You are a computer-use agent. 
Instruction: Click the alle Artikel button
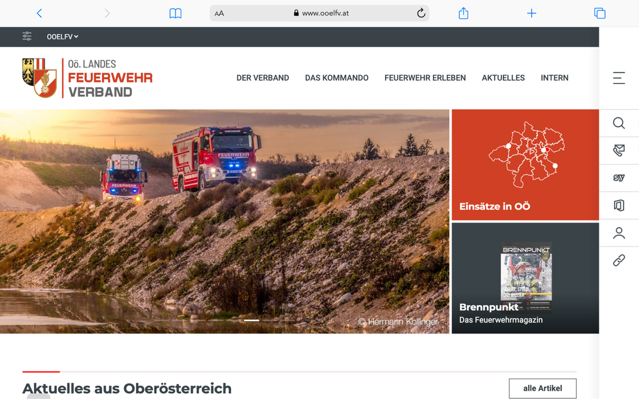click(x=542, y=388)
